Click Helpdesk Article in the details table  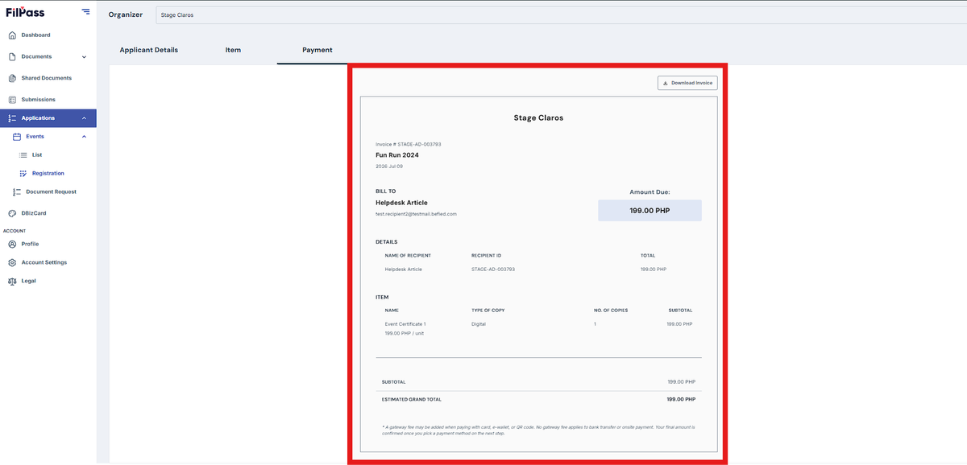point(404,270)
